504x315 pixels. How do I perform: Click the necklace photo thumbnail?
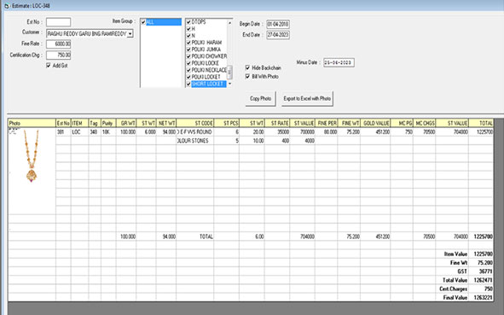(32, 156)
